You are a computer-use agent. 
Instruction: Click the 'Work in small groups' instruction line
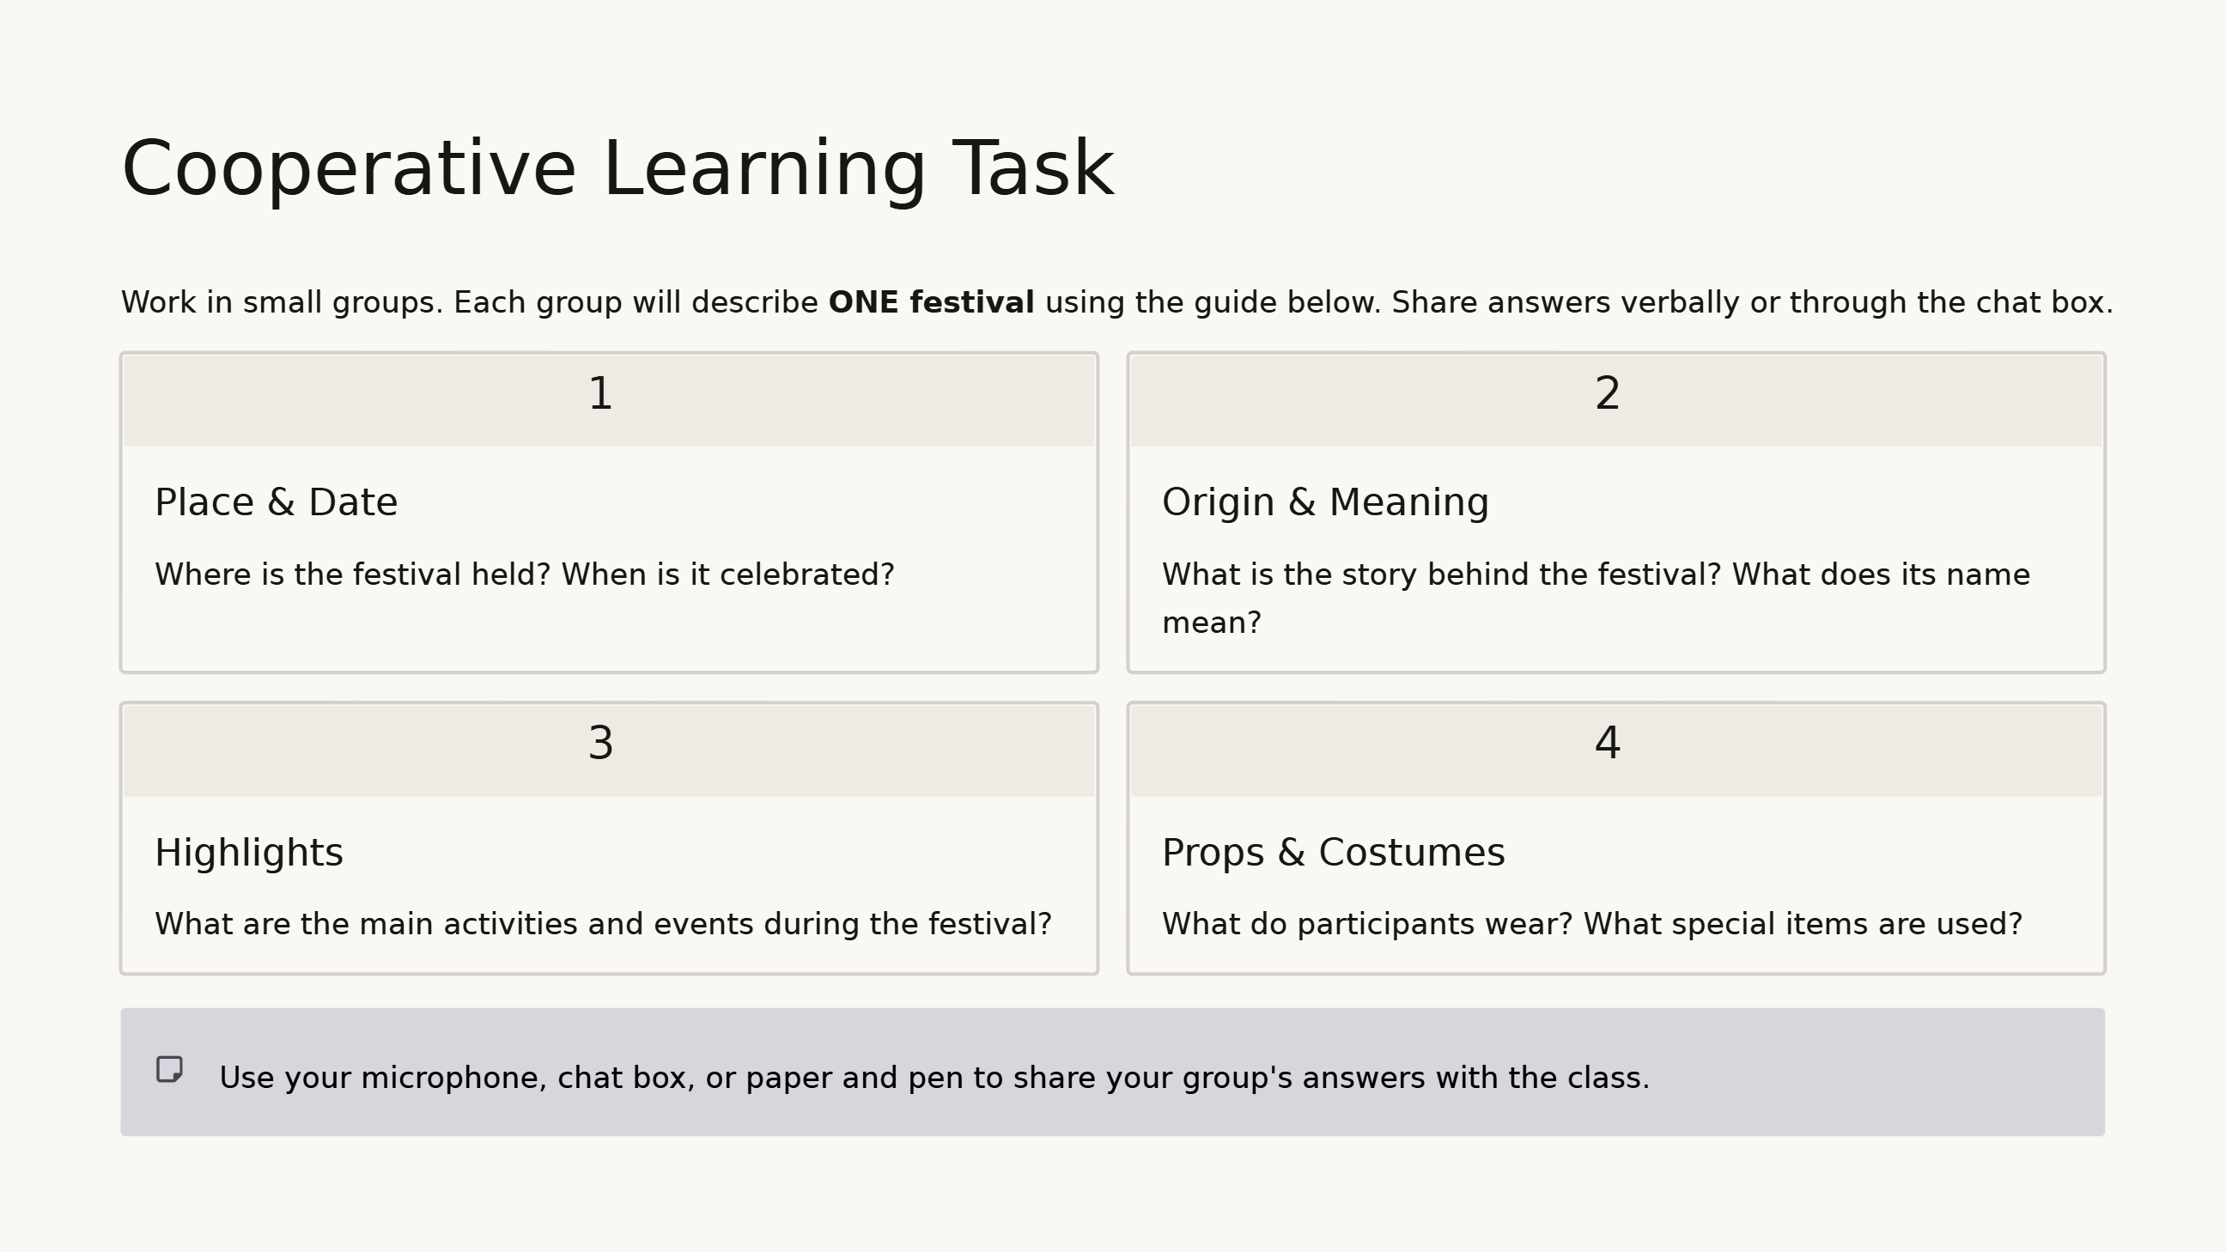point(1116,302)
